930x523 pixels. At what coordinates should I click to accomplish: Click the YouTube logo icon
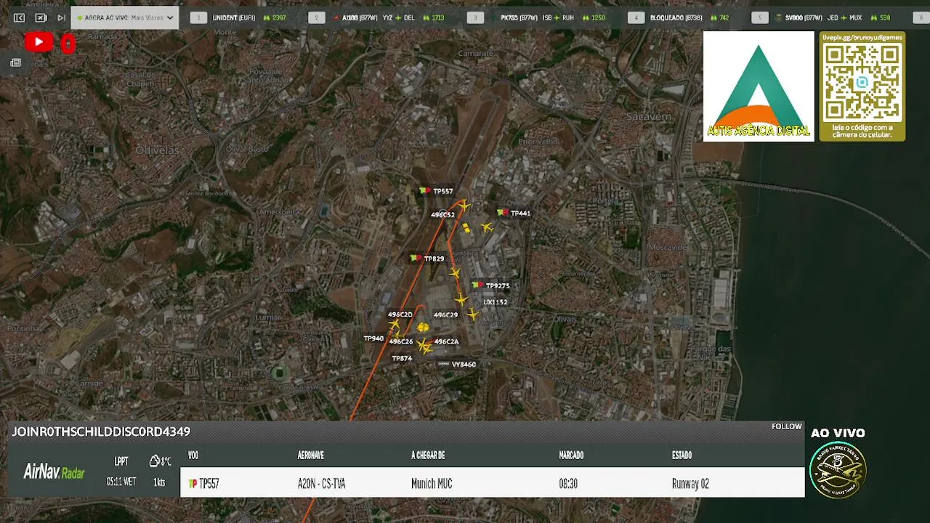click(x=39, y=42)
